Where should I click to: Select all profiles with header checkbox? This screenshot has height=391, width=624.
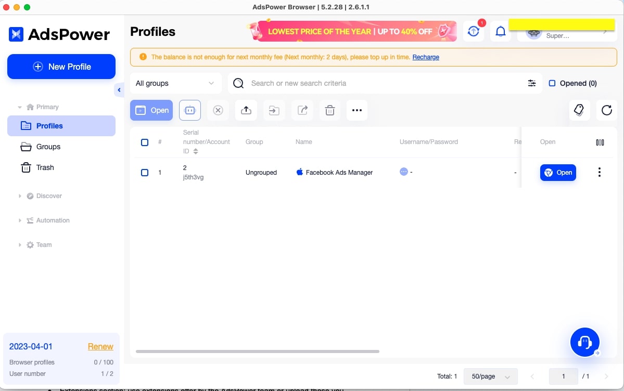[145, 142]
